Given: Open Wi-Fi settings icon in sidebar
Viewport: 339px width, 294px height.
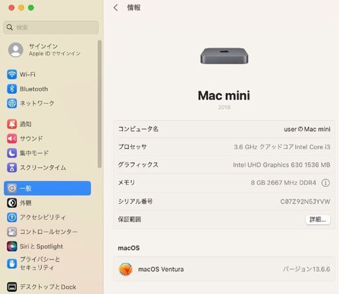Looking at the screenshot, I should [12, 74].
